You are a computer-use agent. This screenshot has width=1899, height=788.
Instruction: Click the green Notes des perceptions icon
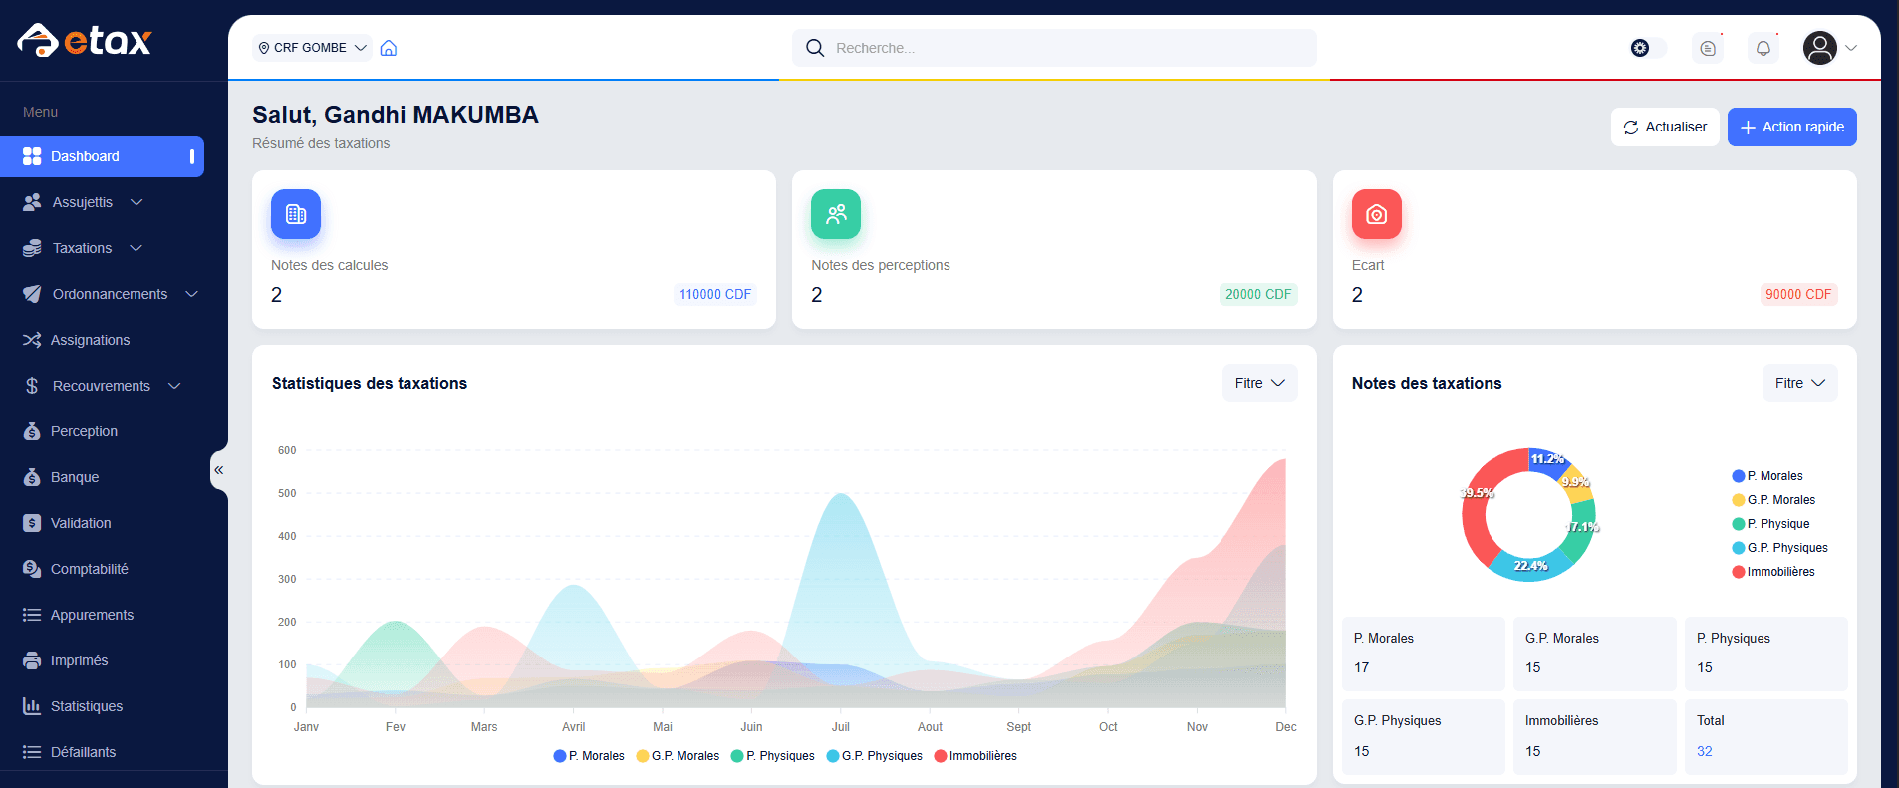(835, 214)
